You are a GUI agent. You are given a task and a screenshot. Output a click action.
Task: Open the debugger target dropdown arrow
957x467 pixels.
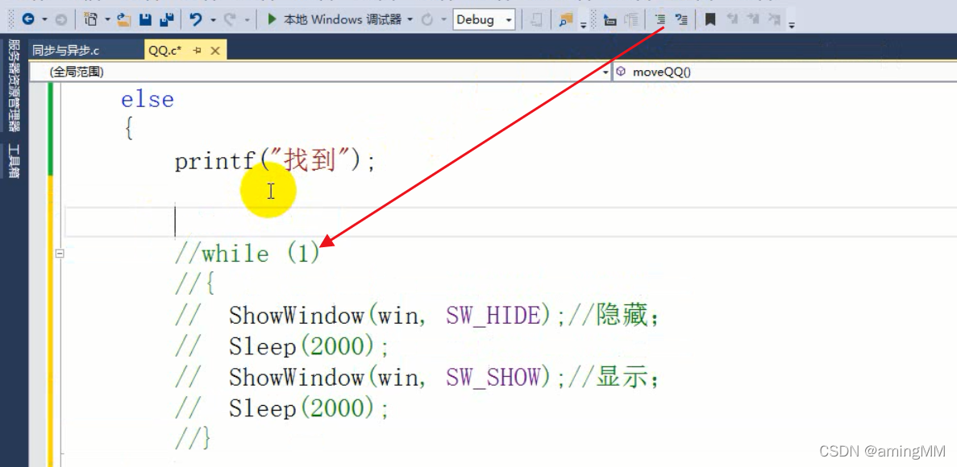(x=410, y=20)
